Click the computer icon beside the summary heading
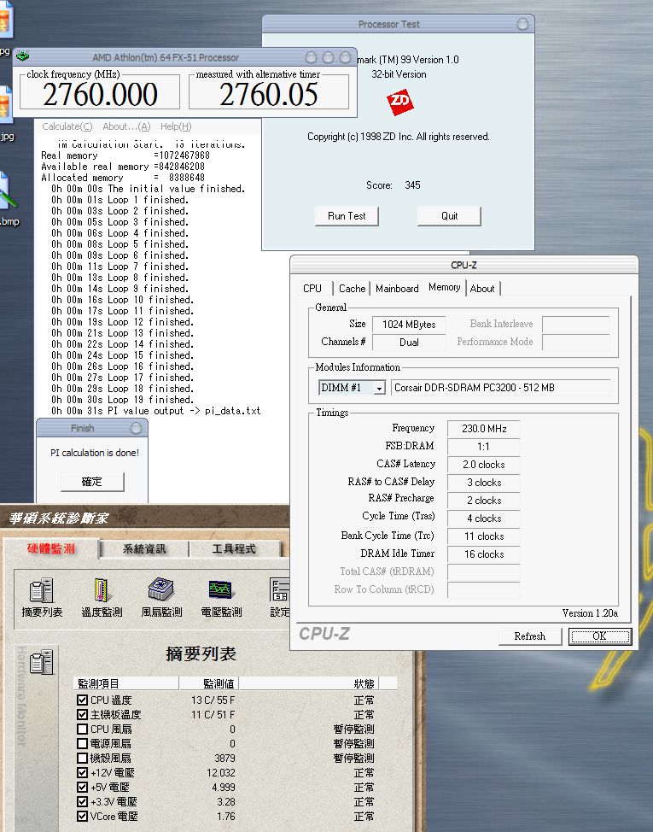Screen dimensions: 653x832 click(x=42, y=662)
